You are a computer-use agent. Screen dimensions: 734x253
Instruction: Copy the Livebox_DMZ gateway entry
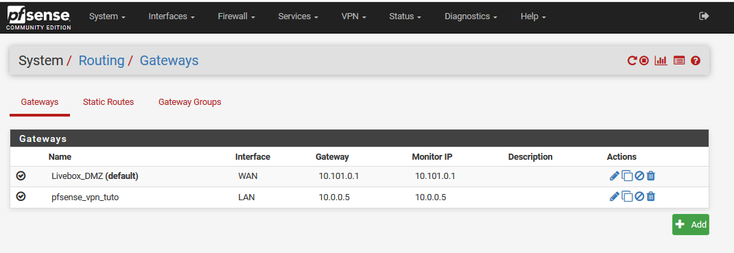coord(627,176)
